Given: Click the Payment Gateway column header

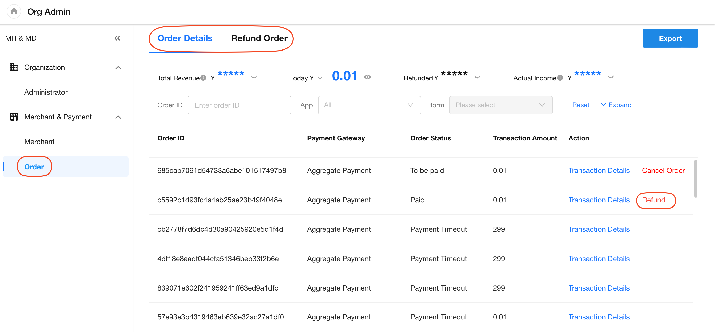Looking at the screenshot, I should pyautogui.click(x=336, y=138).
